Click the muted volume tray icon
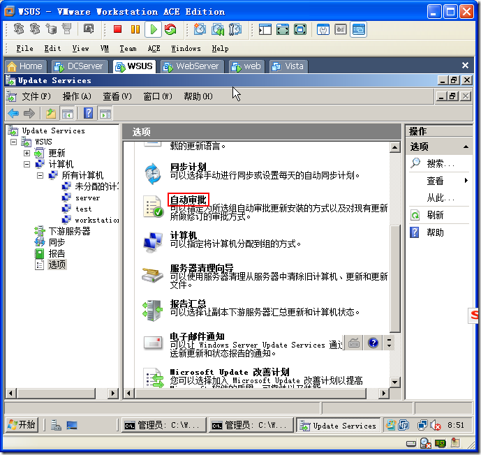This screenshot has width=481, height=455. click(x=436, y=425)
